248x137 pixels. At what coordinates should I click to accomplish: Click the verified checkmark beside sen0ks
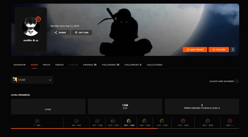[34, 40]
